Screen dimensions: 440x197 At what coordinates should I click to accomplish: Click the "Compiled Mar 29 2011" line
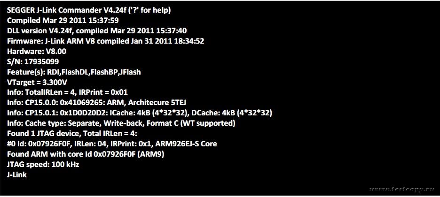(x=63, y=21)
